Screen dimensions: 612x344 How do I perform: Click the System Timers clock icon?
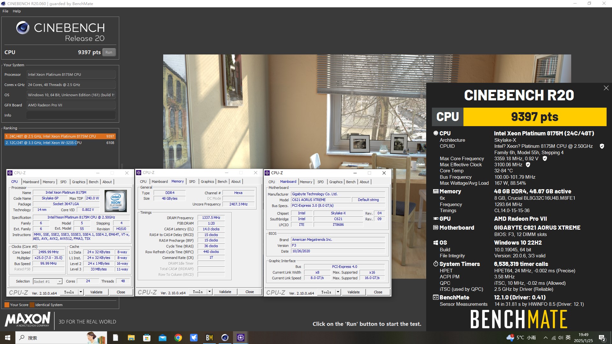point(436,264)
